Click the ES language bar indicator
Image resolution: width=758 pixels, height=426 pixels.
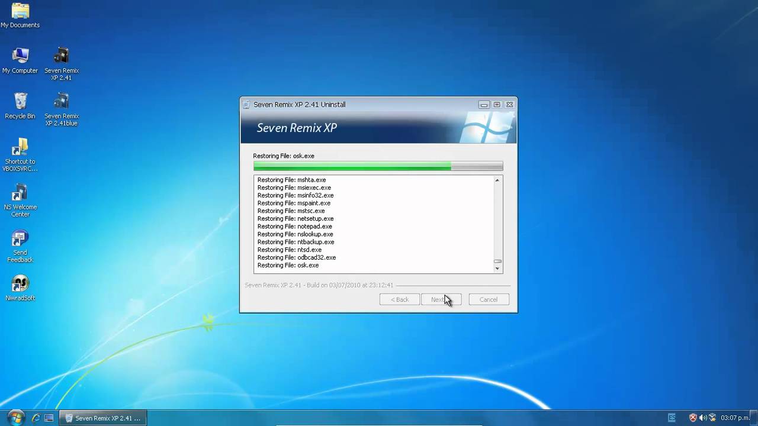tap(672, 418)
